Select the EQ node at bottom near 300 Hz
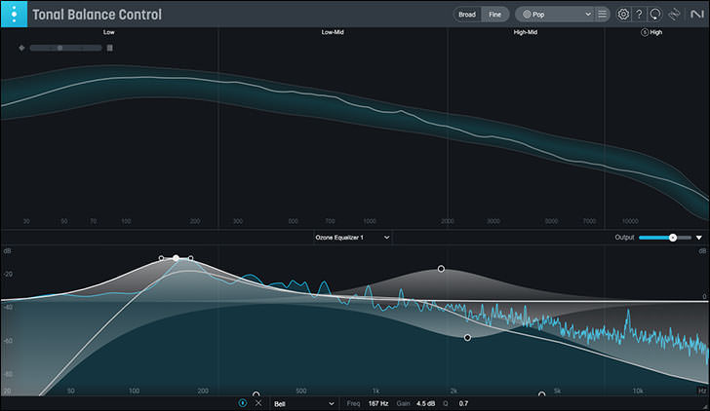 pos(256,394)
